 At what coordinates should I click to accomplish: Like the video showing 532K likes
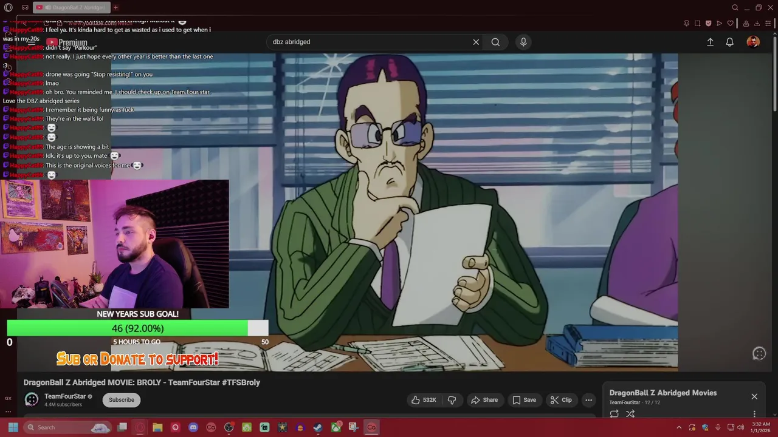pos(424,400)
